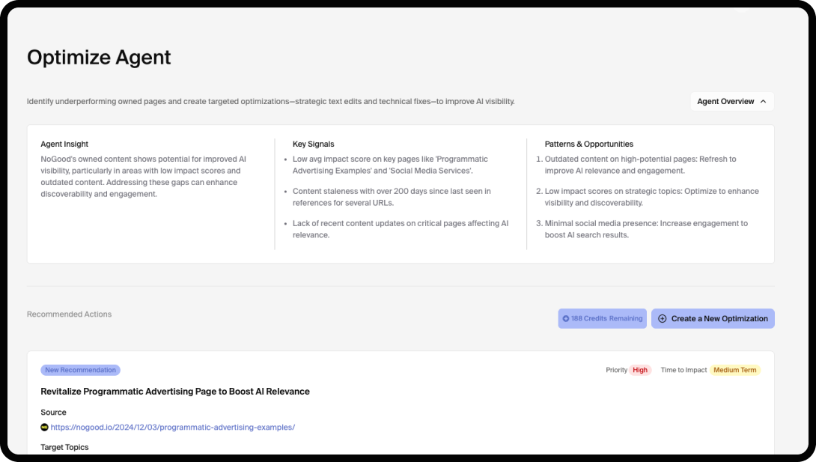816x462 pixels.
Task: Click the Agent Insight heading
Action: point(64,144)
